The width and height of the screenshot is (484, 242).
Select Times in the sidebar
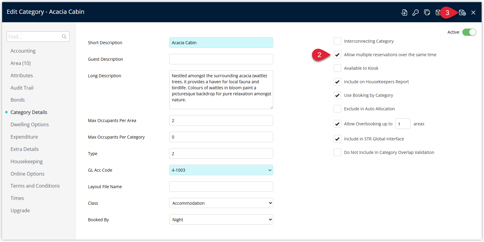[x=17, y=198]
